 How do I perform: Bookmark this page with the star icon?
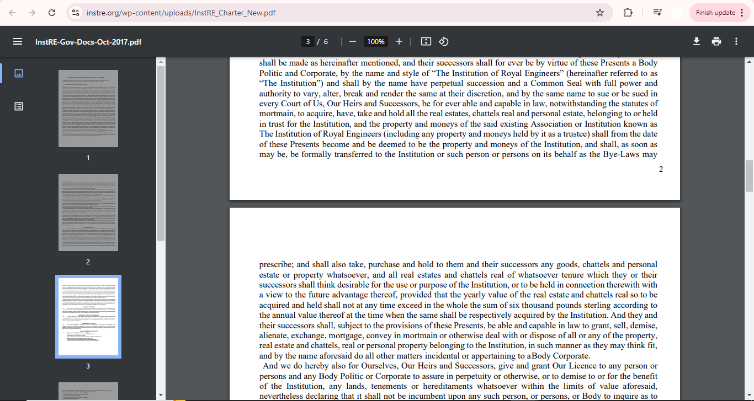click(x=600, y=13)
